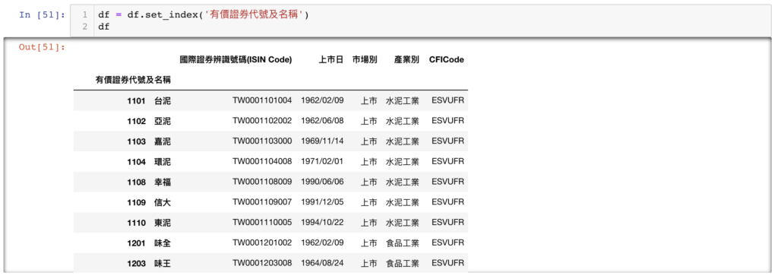
Task: Click index row 1108 幸福
Action: pos(149,182)
